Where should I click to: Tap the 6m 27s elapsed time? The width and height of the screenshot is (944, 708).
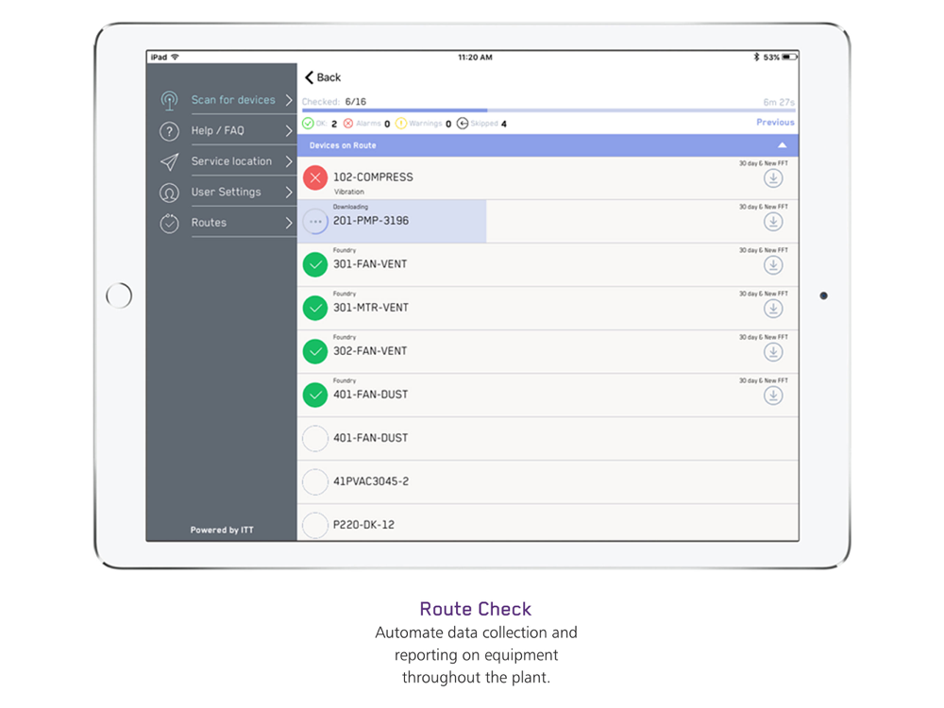click(779, 102)
